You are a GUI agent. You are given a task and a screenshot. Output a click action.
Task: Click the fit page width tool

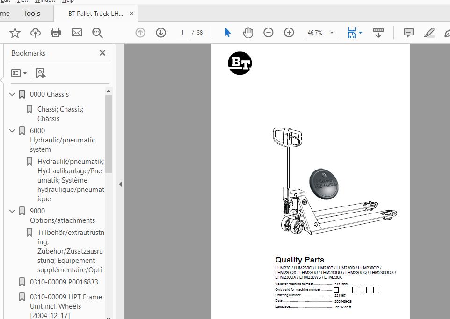pyautogui.click(x=352, y=33)
